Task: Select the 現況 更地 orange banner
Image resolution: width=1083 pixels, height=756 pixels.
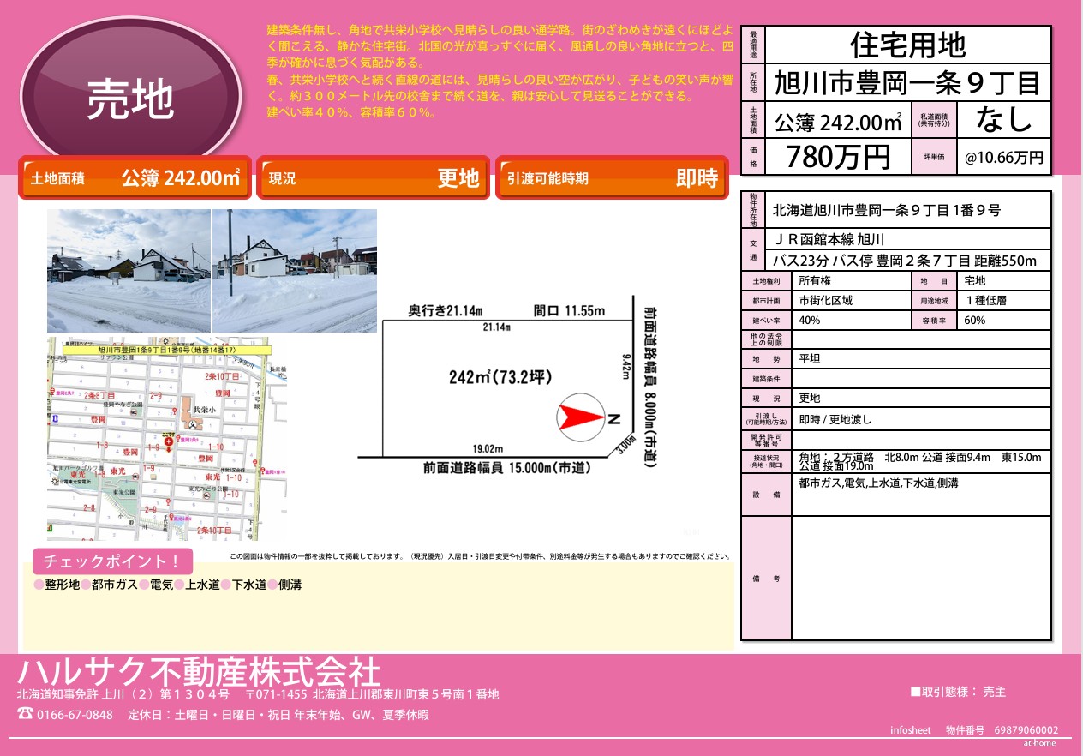Action: point(373,178)
